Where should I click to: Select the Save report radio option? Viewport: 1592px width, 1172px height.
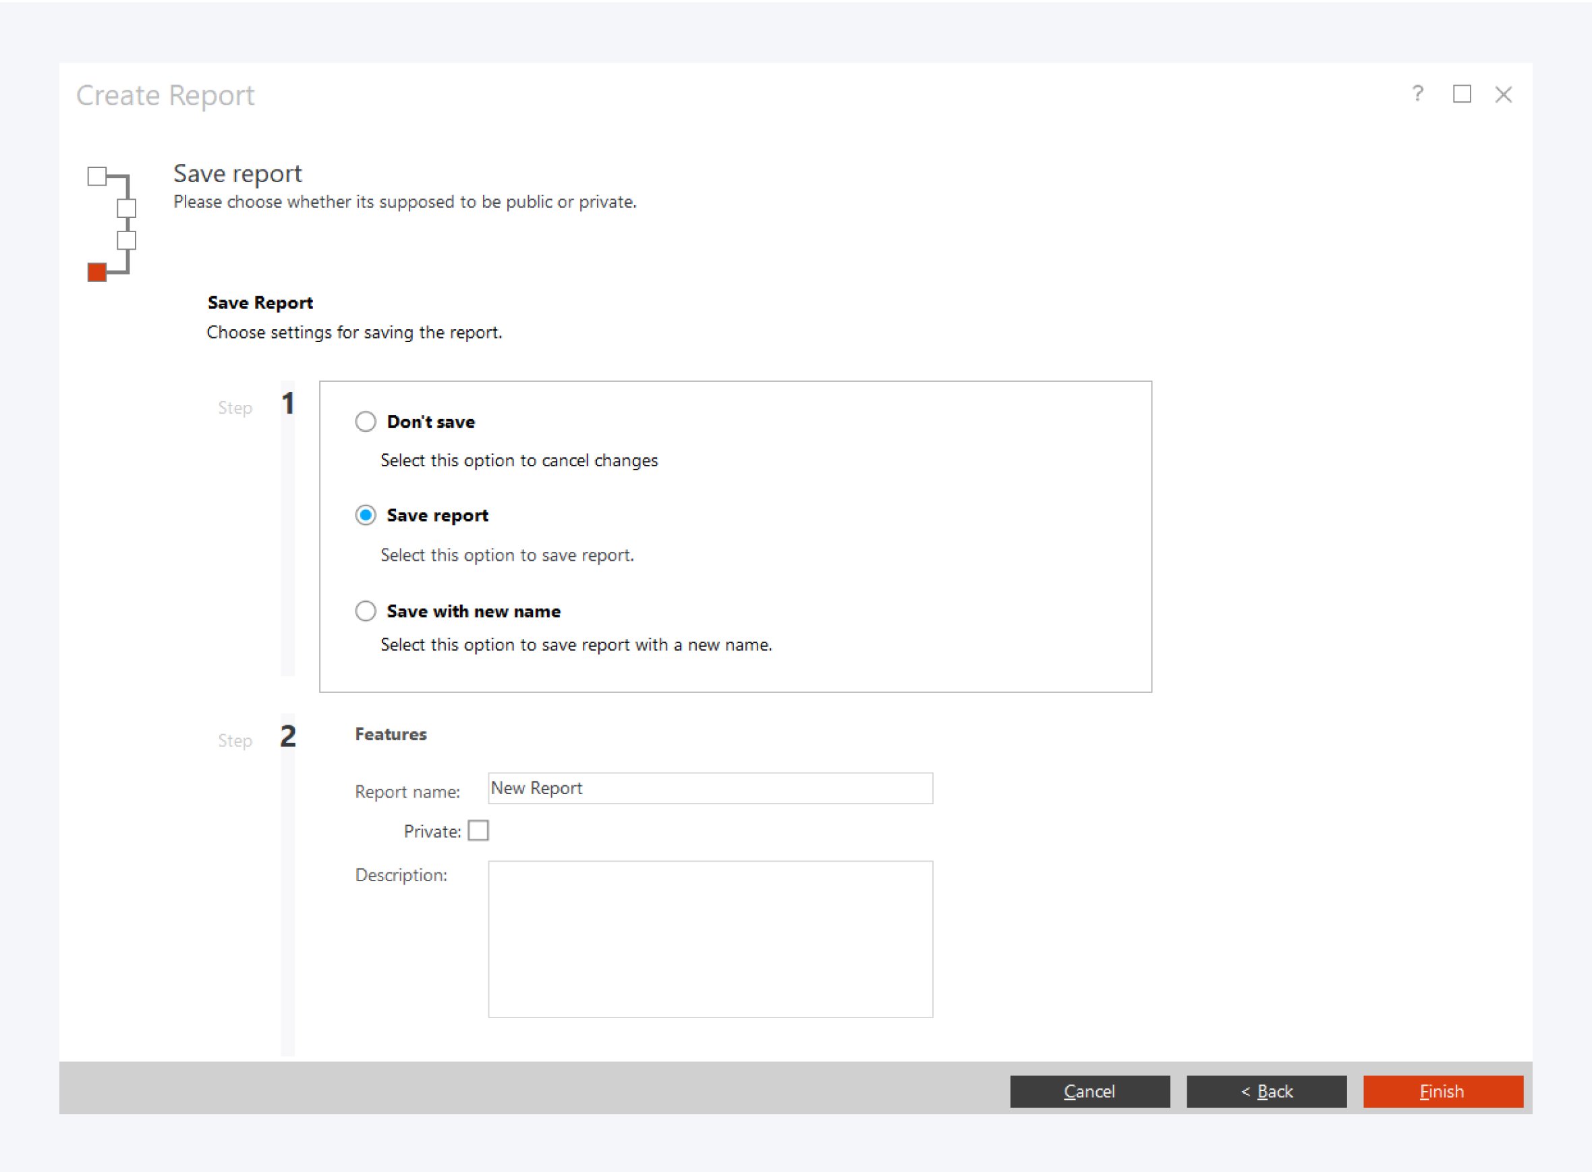click(x=365, y=515)
